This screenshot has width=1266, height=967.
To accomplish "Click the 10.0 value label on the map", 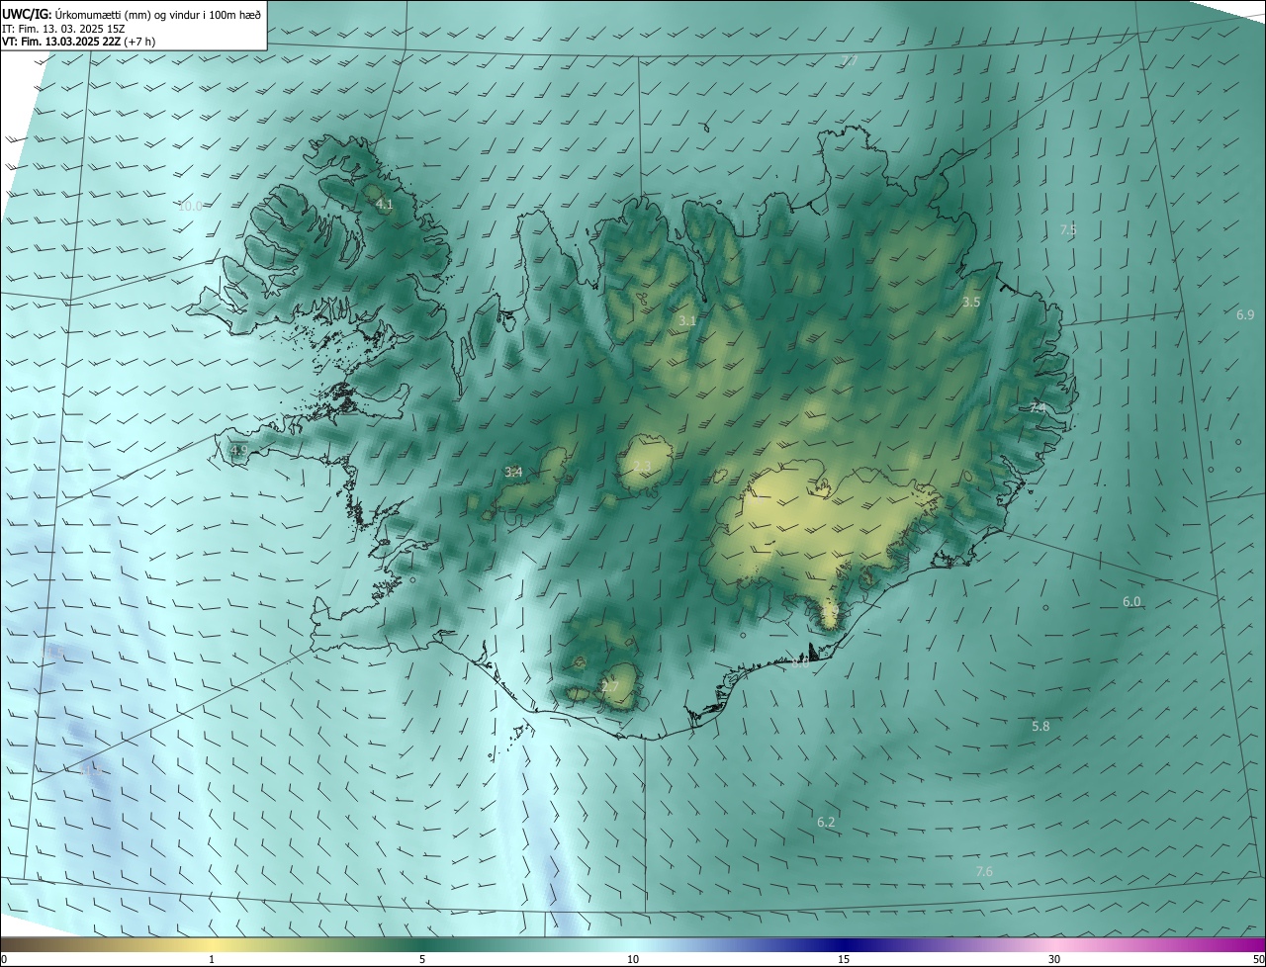I will pyautogui.click(x=190, y=207).
